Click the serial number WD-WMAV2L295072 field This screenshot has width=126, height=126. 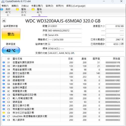(x=65, y=31)
